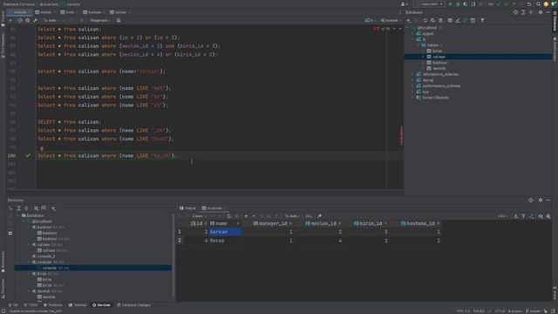Open the Database Changes tool window tab
558x314 pixels.
[133, 305]
